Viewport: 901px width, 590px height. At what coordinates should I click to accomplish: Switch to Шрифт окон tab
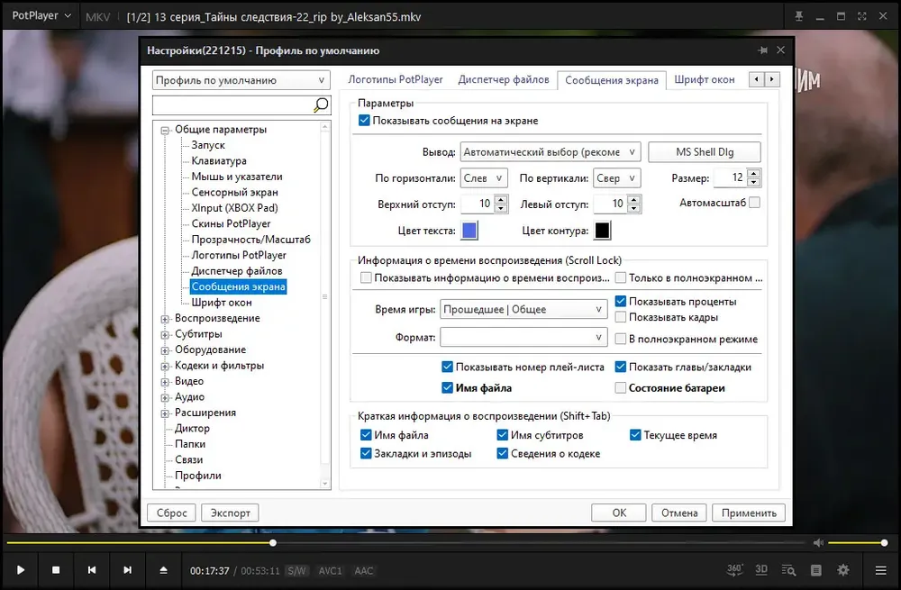pyautogui.click(x=705, y=79)
